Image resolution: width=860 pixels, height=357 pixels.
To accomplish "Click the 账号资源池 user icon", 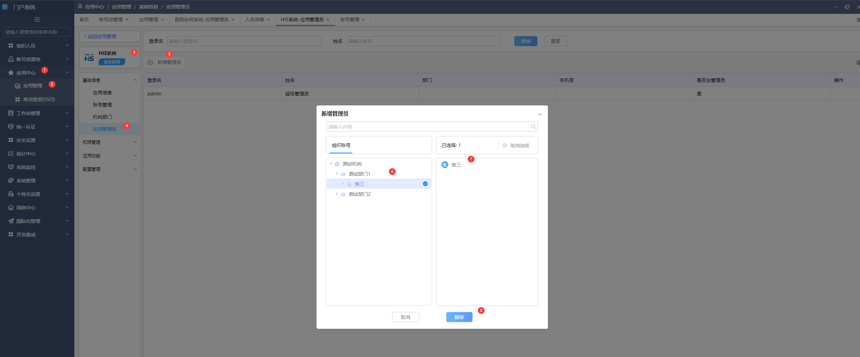I will coord(11,59).
